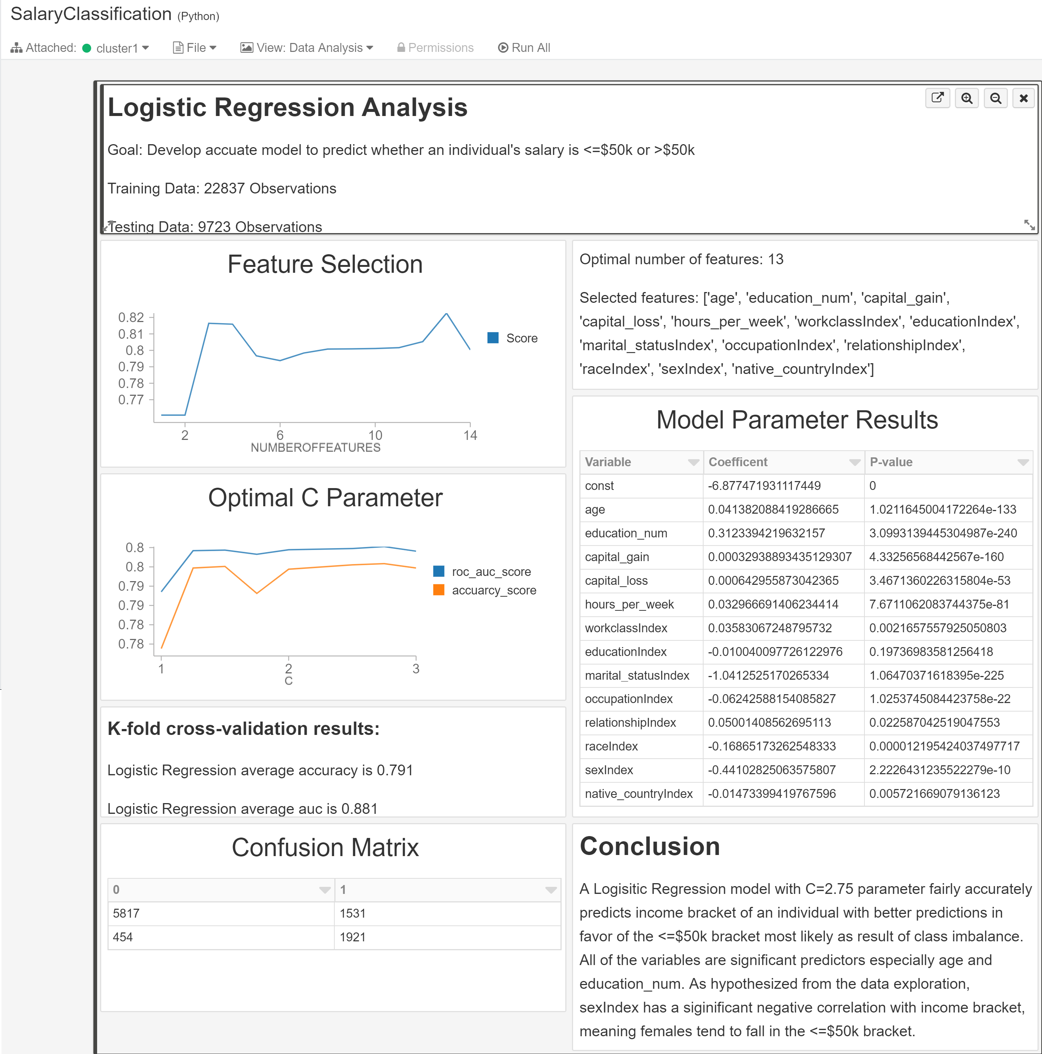Open the confusion matrix column 1 dropdown
The height and width of the screenshot is (1054, 1042).
[551, 890]
